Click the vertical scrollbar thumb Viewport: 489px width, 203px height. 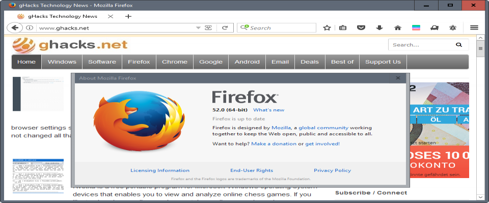[480, 49]
